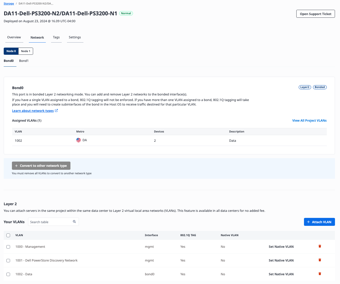Click the Layer2 badge
This screenshot has height=284, width=340.
305,87
